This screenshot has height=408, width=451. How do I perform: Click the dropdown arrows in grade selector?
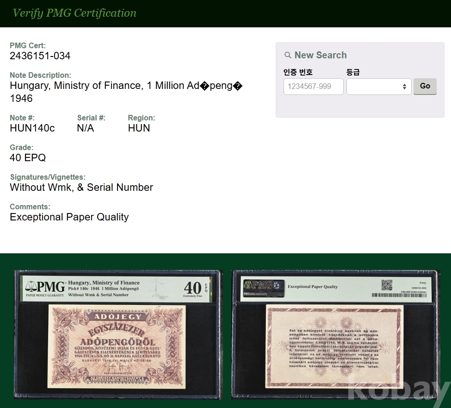click(404, 87)
